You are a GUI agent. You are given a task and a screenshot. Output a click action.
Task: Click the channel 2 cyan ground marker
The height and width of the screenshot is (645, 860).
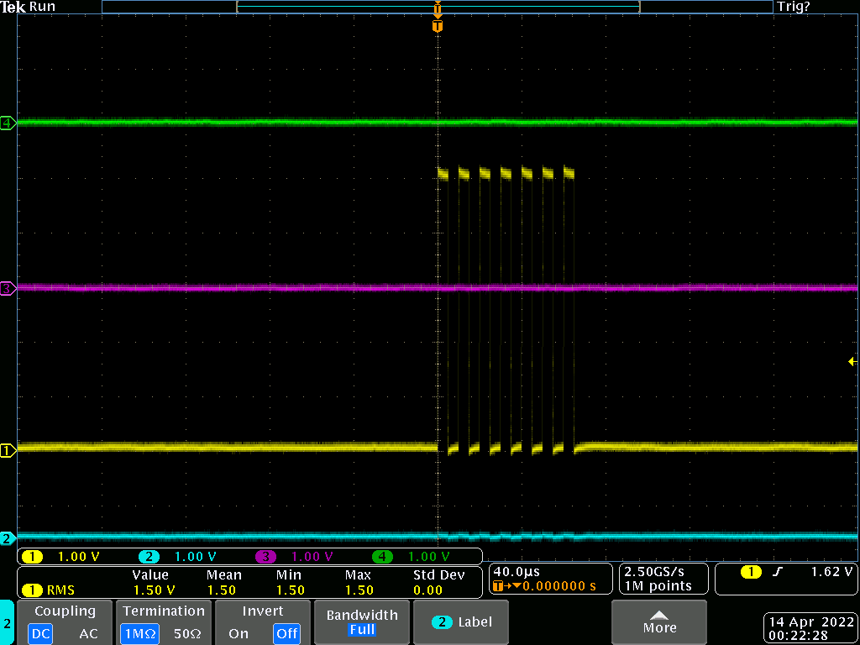[8, 538]
